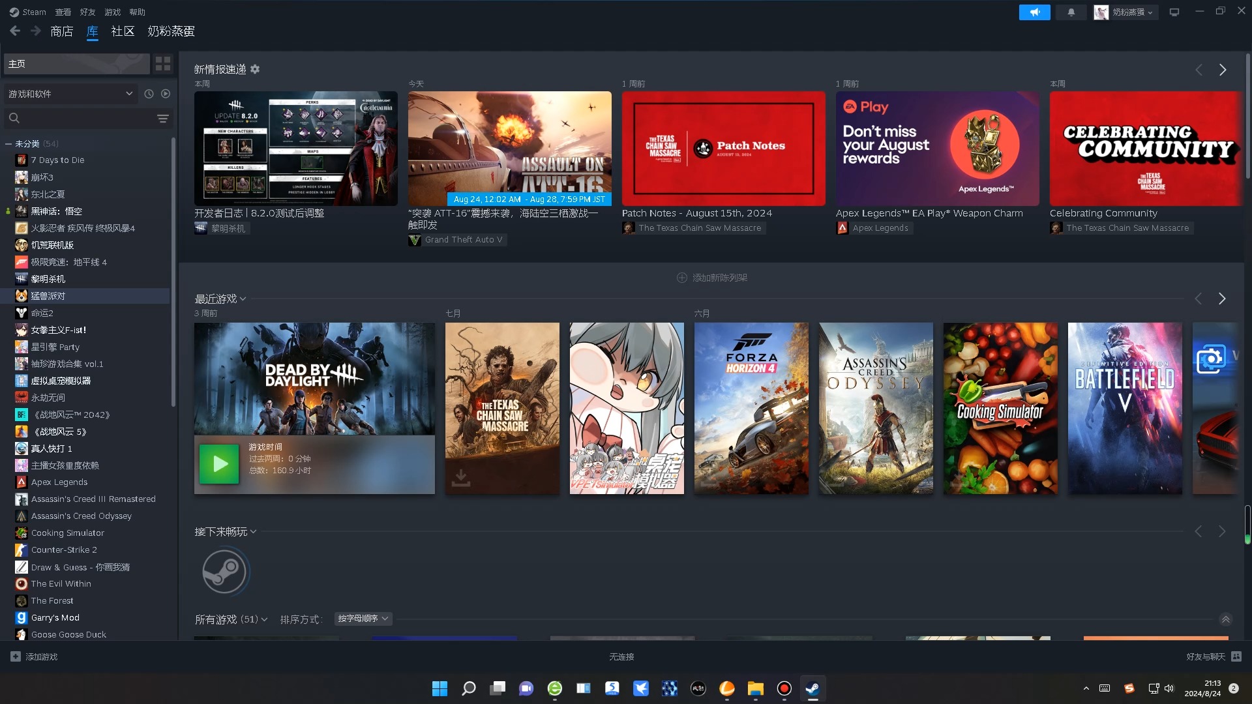Screen dimensions: 1252x704
Task: Select Garry's Mod in game list
Action: coord(55,618)
